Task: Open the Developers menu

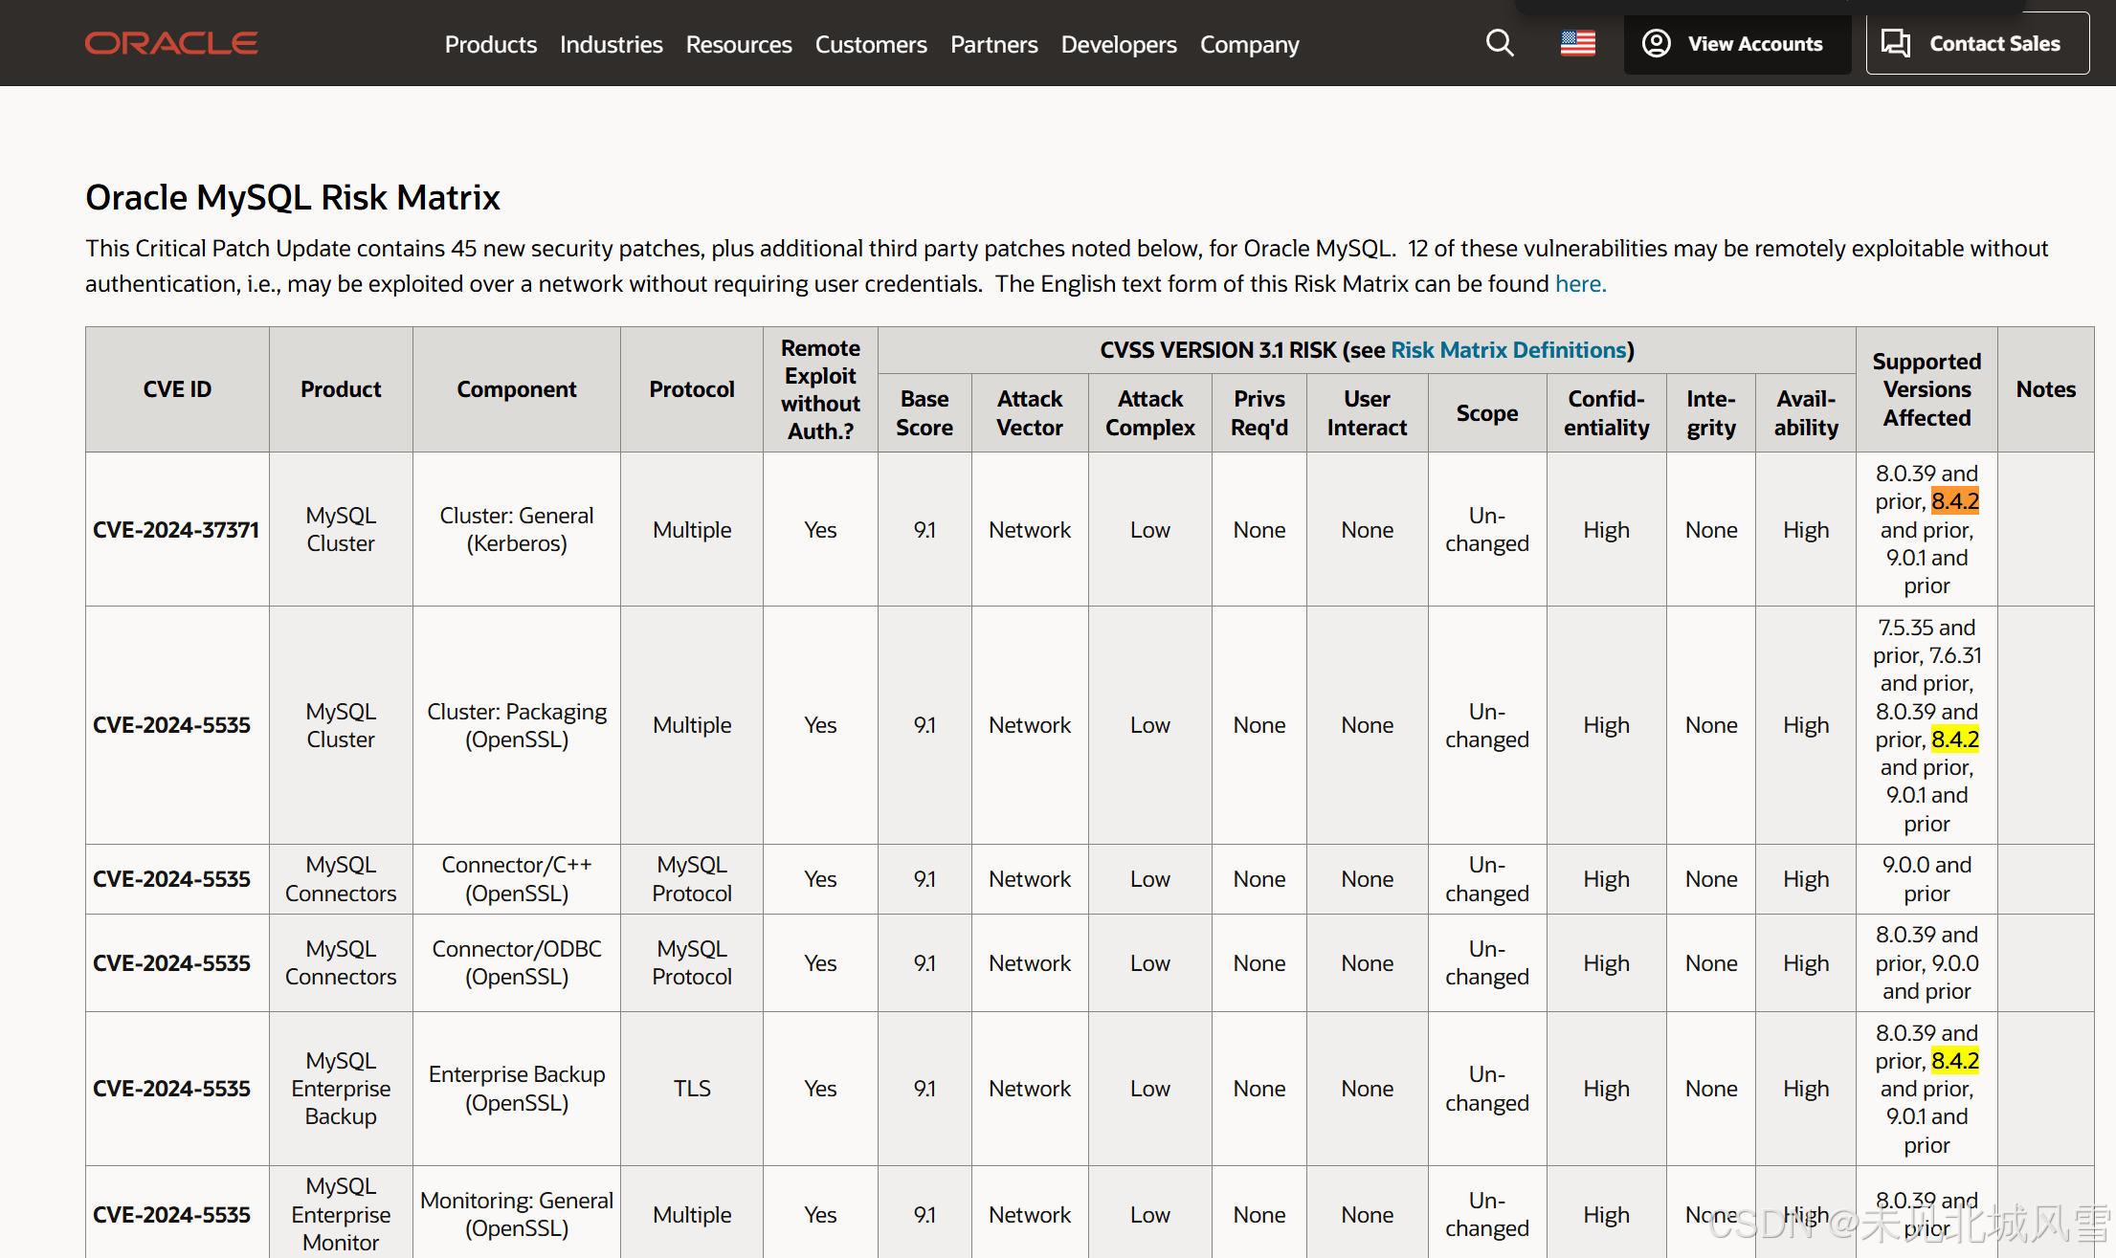Action: 1118,45
